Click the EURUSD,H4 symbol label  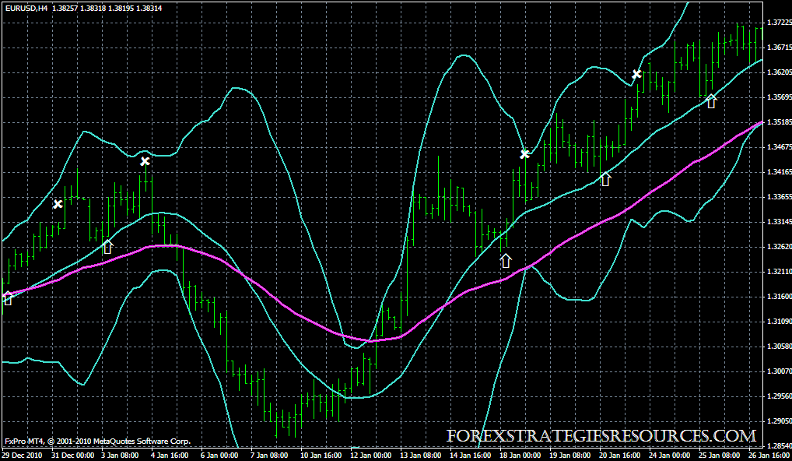click(x=26, y=8)
